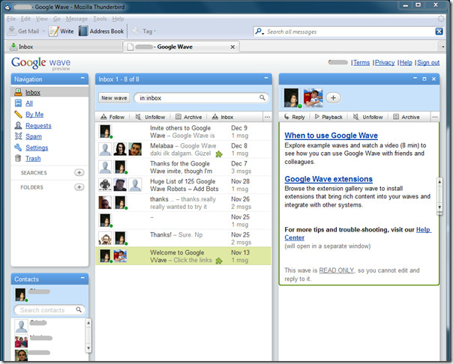The height and width of the screenshot is (364, 453).
Task: Click the Get Mail toolbar button
Action: (x=24, y=31)
